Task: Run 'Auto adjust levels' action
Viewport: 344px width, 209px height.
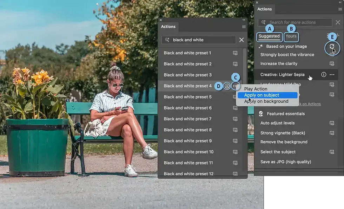Action: click(x=278, y=123)
